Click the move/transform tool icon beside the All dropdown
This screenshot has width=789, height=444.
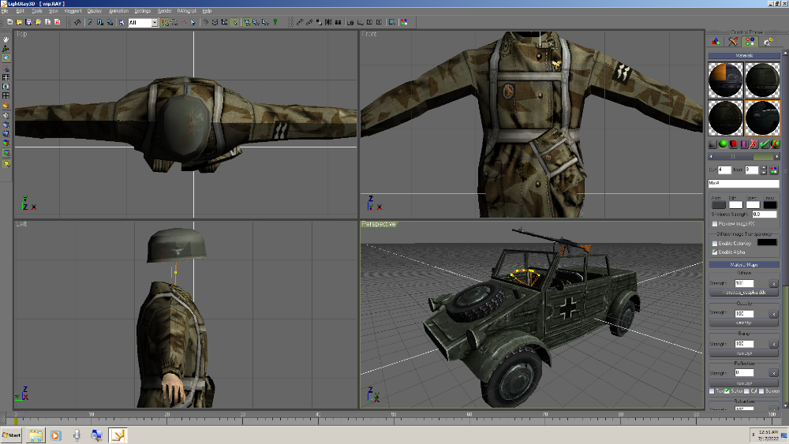(165, 22)
